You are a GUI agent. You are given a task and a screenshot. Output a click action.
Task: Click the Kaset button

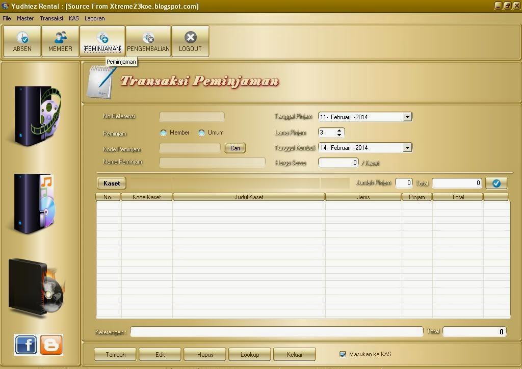(x=112, y=183)
